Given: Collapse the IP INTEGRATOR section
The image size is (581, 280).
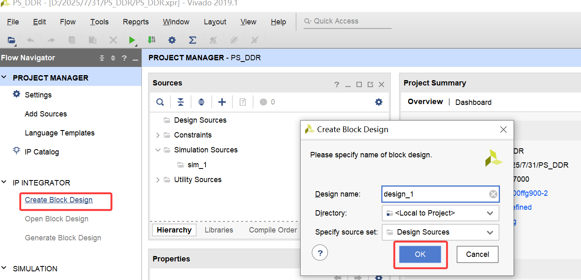Looking at the screenshot, I should [x=4, y=182].
